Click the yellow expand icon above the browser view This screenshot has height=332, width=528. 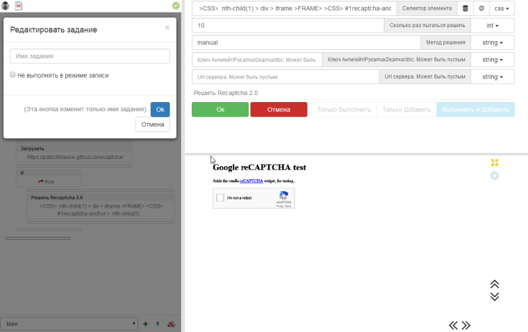coord(495,163)
